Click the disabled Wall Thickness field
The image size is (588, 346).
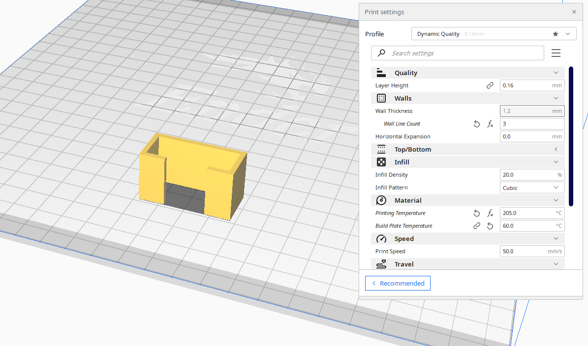pyautogui.click(x=532, y=111)
